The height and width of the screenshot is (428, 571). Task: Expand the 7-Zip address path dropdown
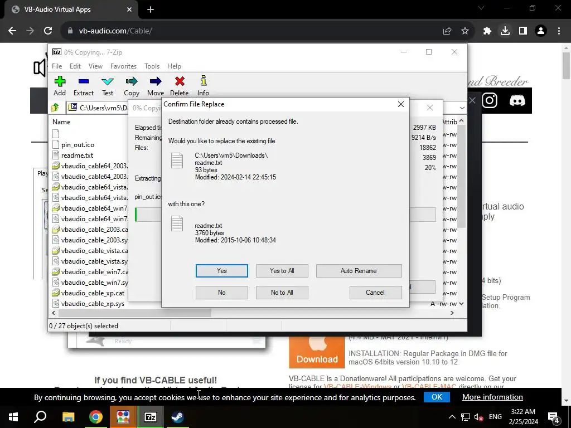point(462,108)
